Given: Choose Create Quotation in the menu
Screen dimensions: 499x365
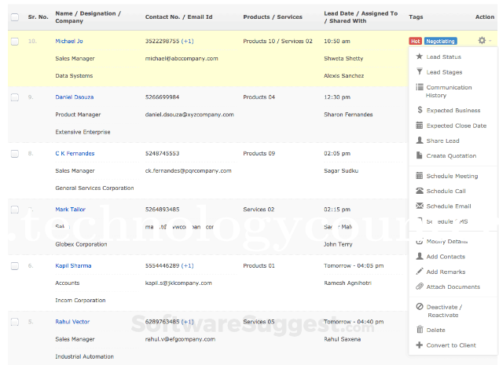Looking at the screenshot, I should point(451,155).
